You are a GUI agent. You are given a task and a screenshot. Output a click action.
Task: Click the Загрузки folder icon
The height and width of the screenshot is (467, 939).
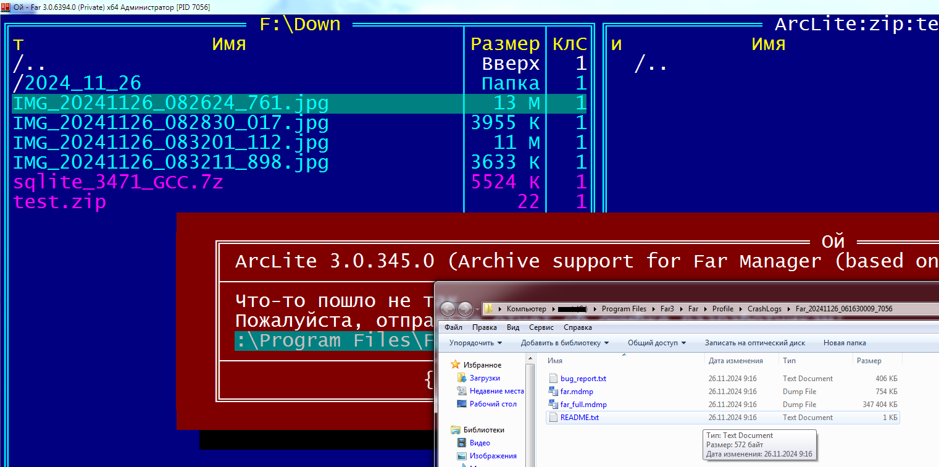462,377
